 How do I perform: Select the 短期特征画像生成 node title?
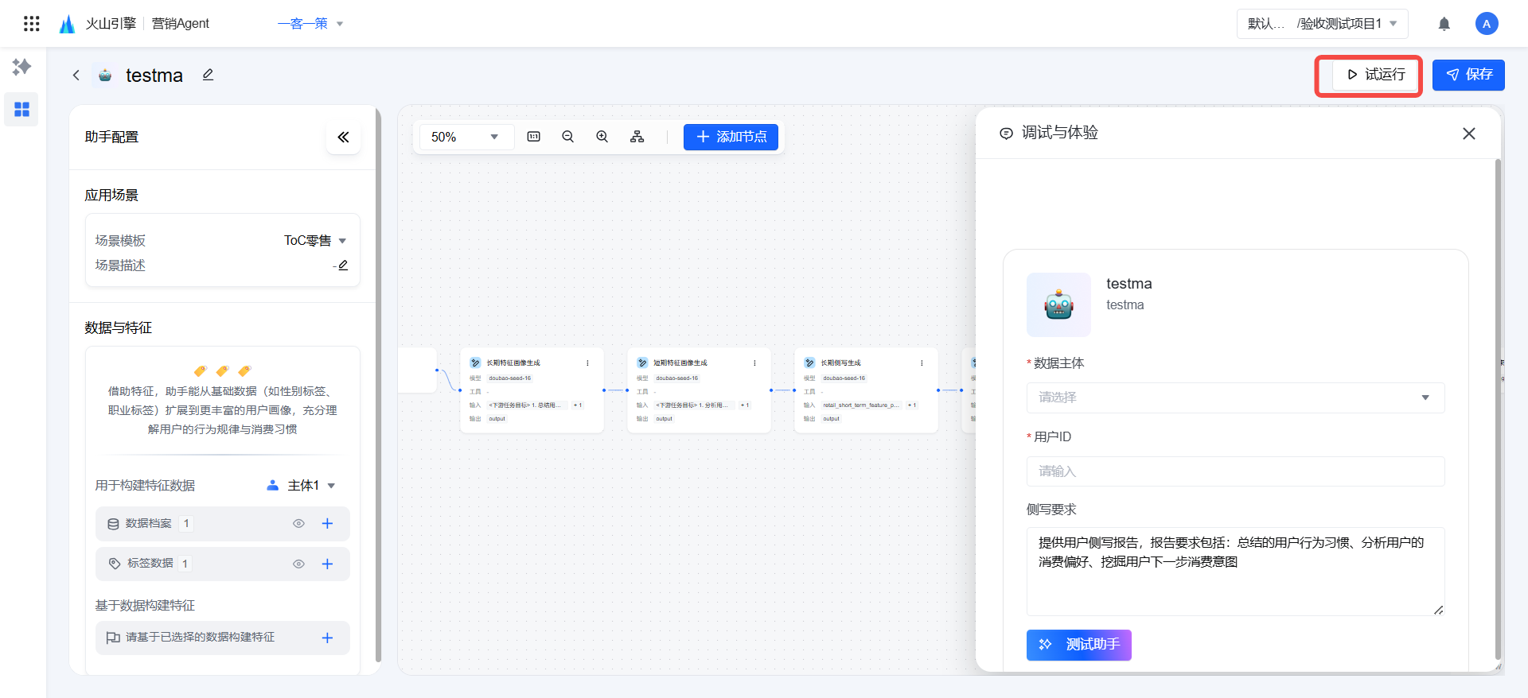point(680,363)
